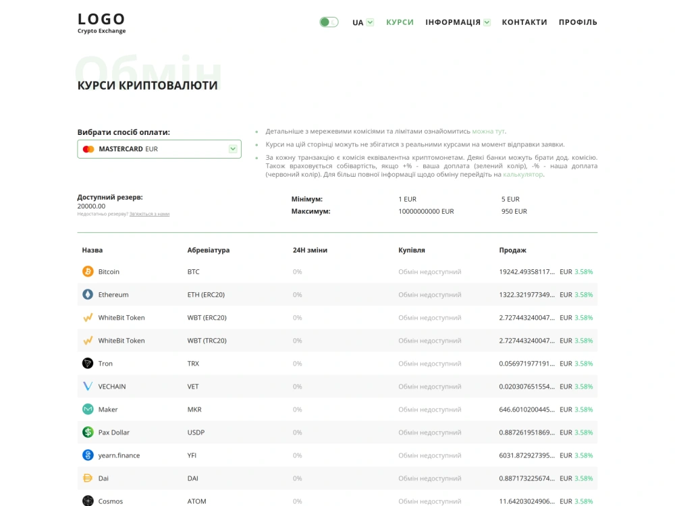Open the MASTERCARD EUR payment method dropdown
Image resolution: width=675 pixels, height=506 pixels.
point(159,149)
